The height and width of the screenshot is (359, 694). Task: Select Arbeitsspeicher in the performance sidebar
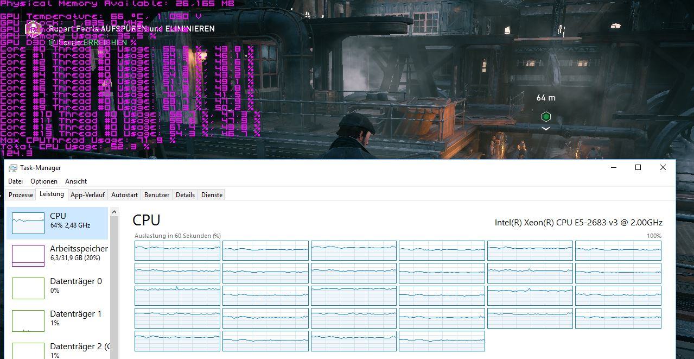tap(58, 256)
